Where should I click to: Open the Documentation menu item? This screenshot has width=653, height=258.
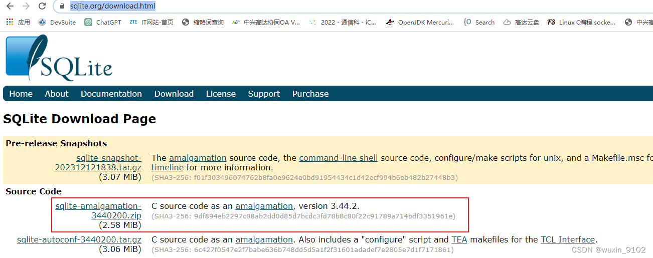pyautogui.click(x=111, y=94)
